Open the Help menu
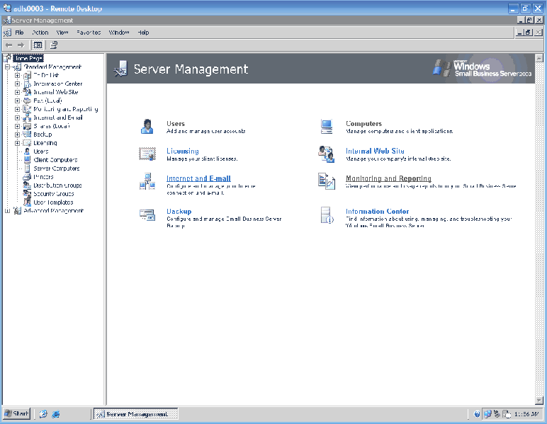Screen dimensions: 547x424 click(143, 33)
